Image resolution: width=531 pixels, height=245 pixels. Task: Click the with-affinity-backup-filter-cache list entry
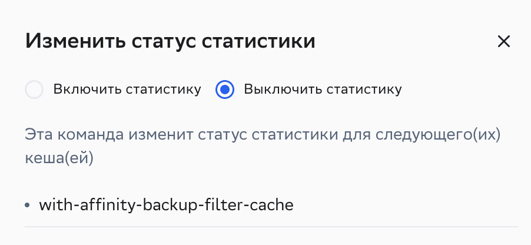[165, 205]
